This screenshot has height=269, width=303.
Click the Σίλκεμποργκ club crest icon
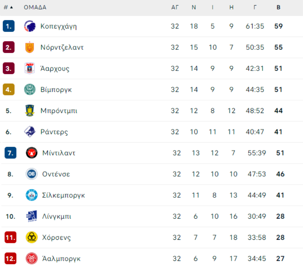point(32,195)
